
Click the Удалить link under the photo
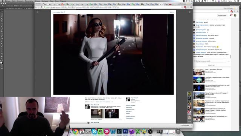(128, 113)
